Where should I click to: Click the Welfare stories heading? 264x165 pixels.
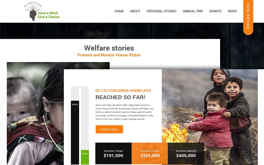tap(109, 48)
